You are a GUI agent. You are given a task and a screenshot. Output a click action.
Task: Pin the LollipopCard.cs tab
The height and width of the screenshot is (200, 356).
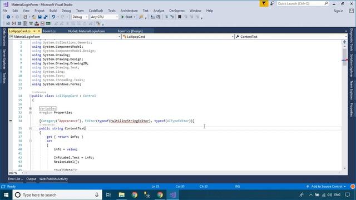(x=34, y=31)
